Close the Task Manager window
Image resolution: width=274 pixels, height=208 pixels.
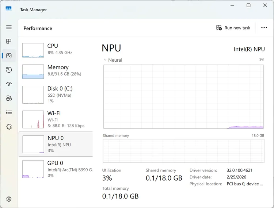(265, 5)
